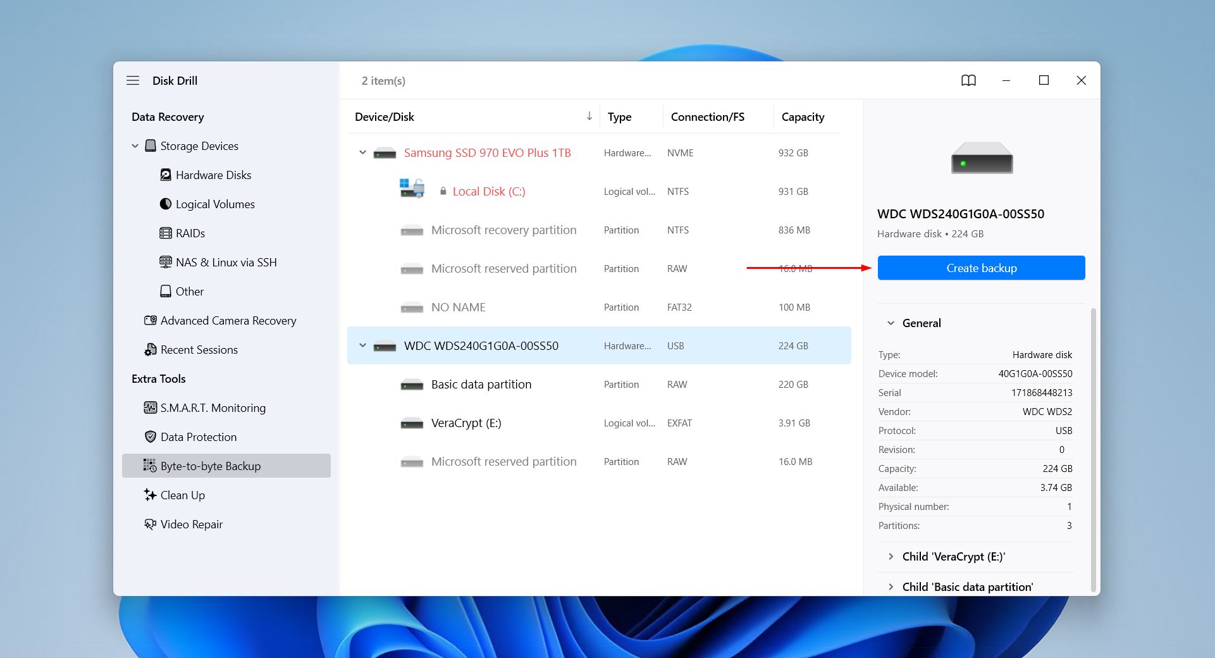Click the Hardware Disks icon in sidebar

tap(166, 175)
